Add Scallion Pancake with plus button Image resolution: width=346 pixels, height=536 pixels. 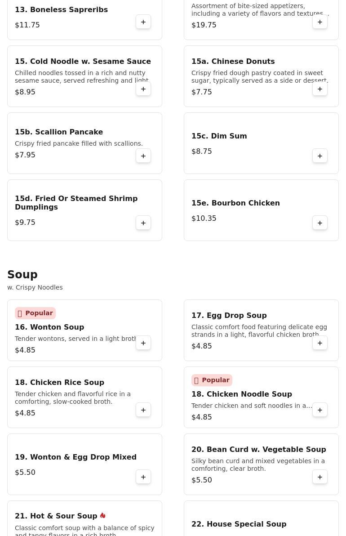(x=143, y=156)
